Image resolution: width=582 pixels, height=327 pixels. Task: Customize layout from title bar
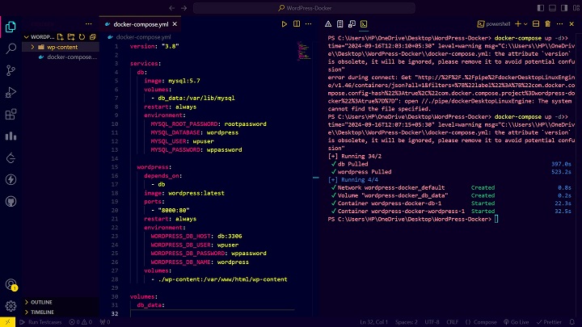click(576, 8)
